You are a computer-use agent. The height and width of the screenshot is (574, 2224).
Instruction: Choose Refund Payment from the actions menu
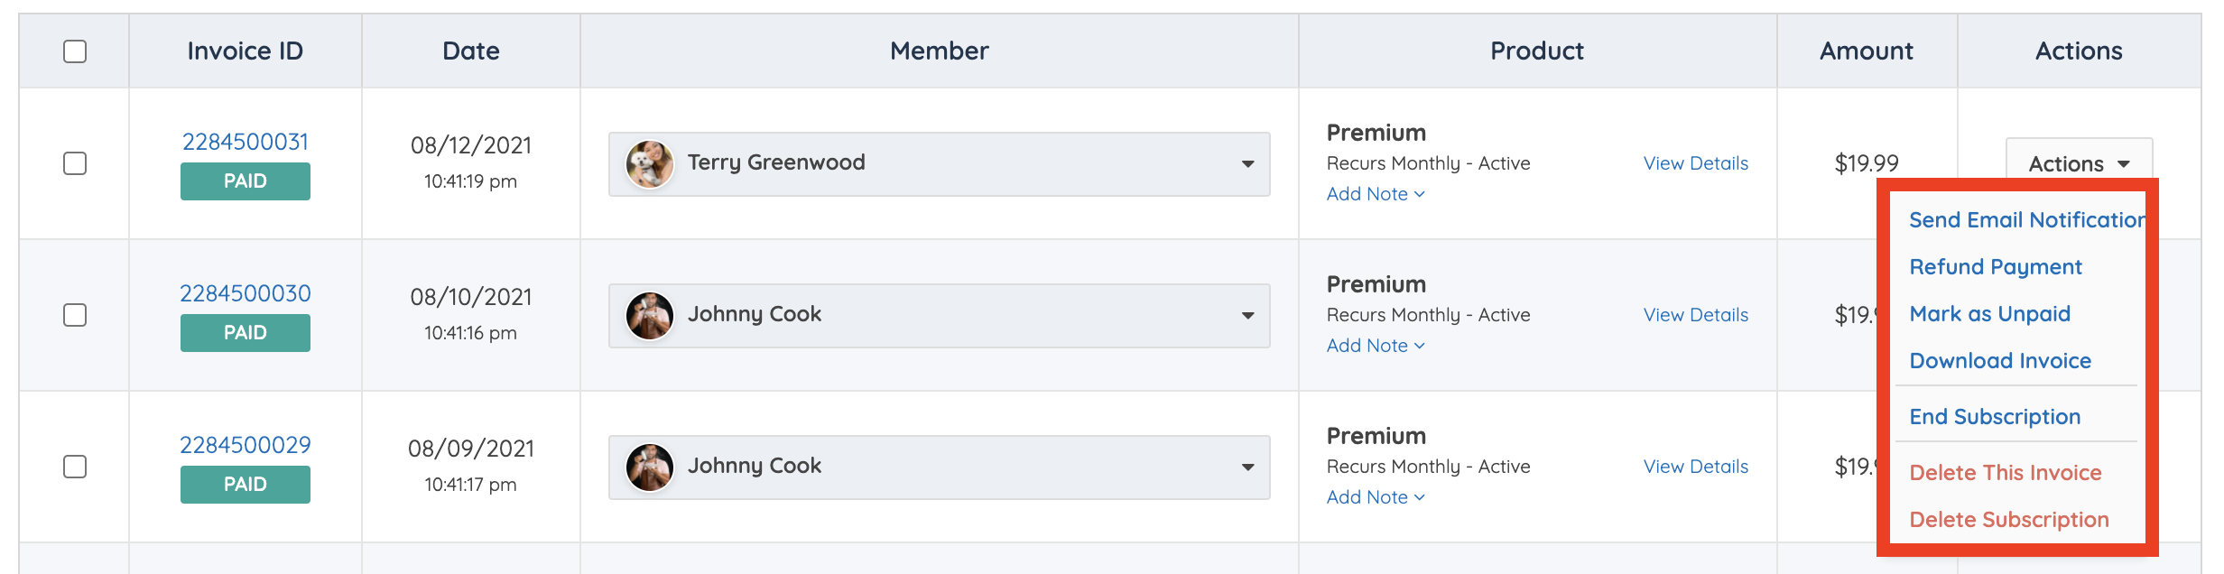tap(1996, 267)
